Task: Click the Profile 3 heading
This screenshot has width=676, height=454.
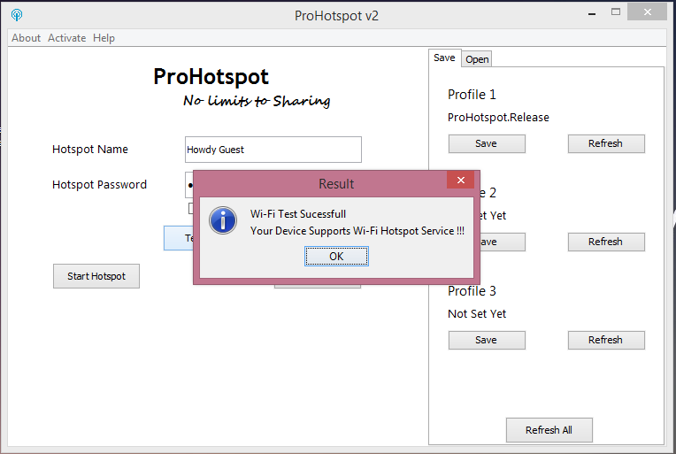Action: click(x=472, y=291)
